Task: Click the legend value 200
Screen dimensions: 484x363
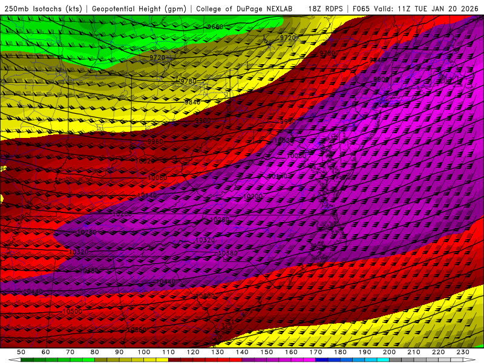Action: point(389,352)
